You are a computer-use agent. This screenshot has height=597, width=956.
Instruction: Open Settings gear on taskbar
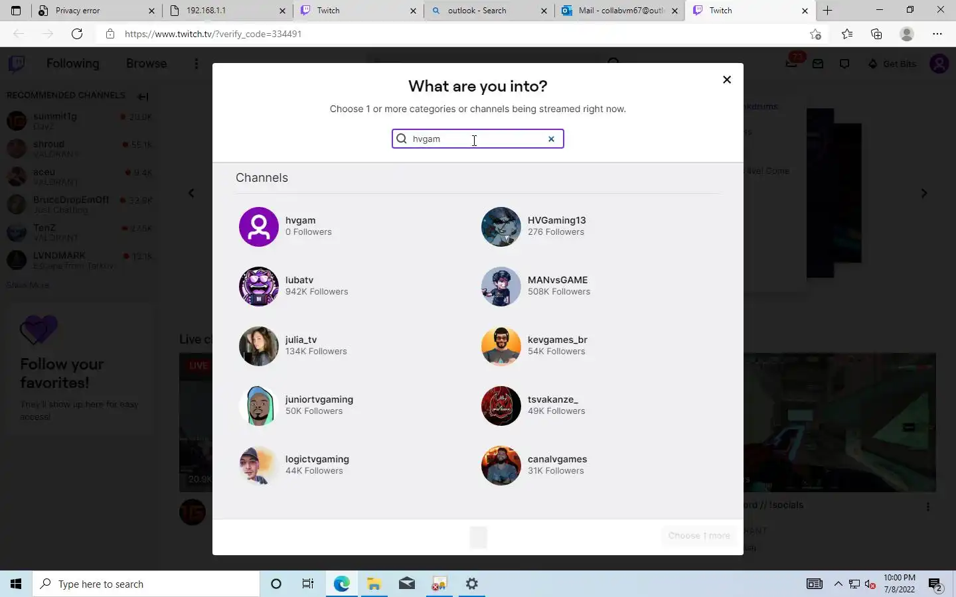tap(472, 584)
